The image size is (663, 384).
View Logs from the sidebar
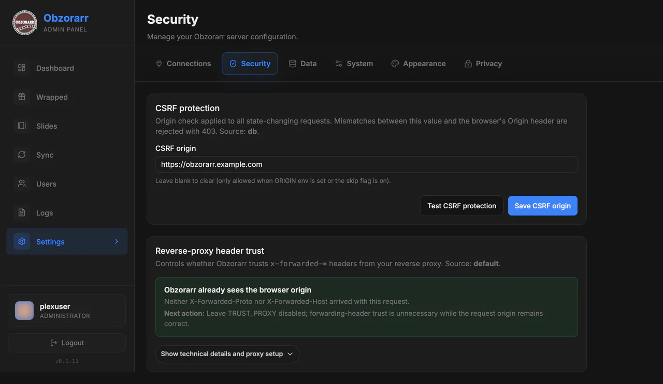67,212
